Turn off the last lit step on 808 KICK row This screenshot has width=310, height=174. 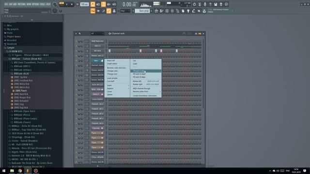(x=177, y=51)
